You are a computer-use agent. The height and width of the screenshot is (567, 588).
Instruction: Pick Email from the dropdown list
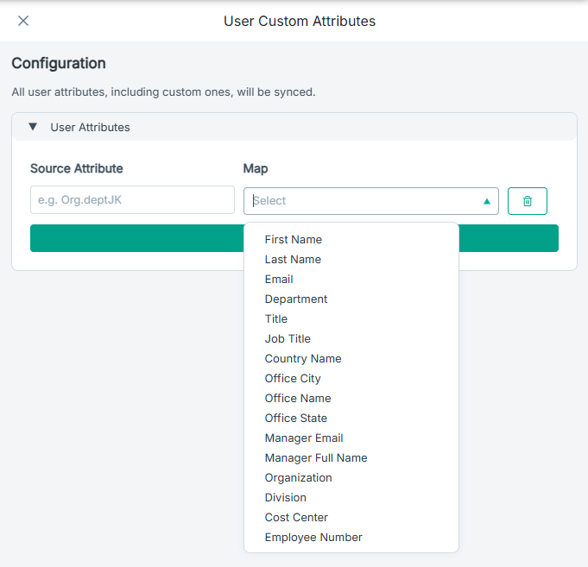coord(279,280)
